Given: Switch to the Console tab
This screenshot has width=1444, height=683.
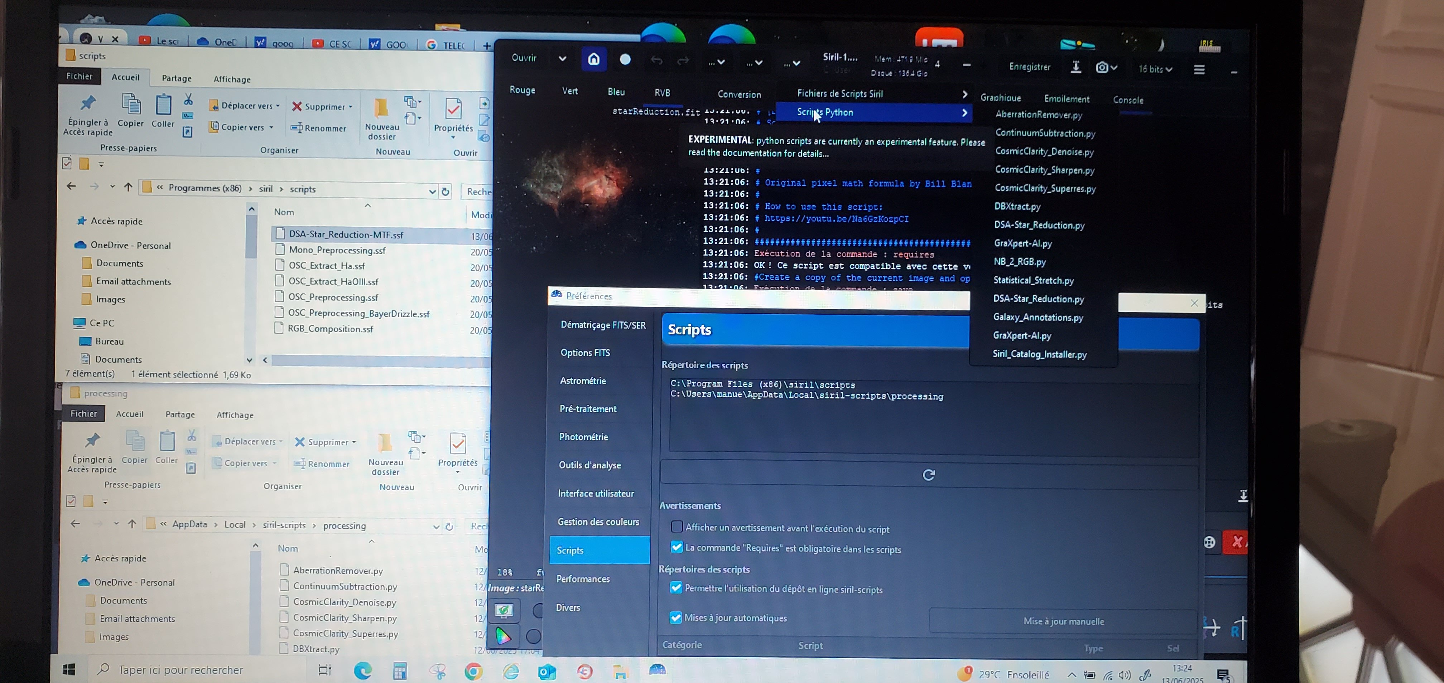Looking at the screenshot, I should [1128, 100].
